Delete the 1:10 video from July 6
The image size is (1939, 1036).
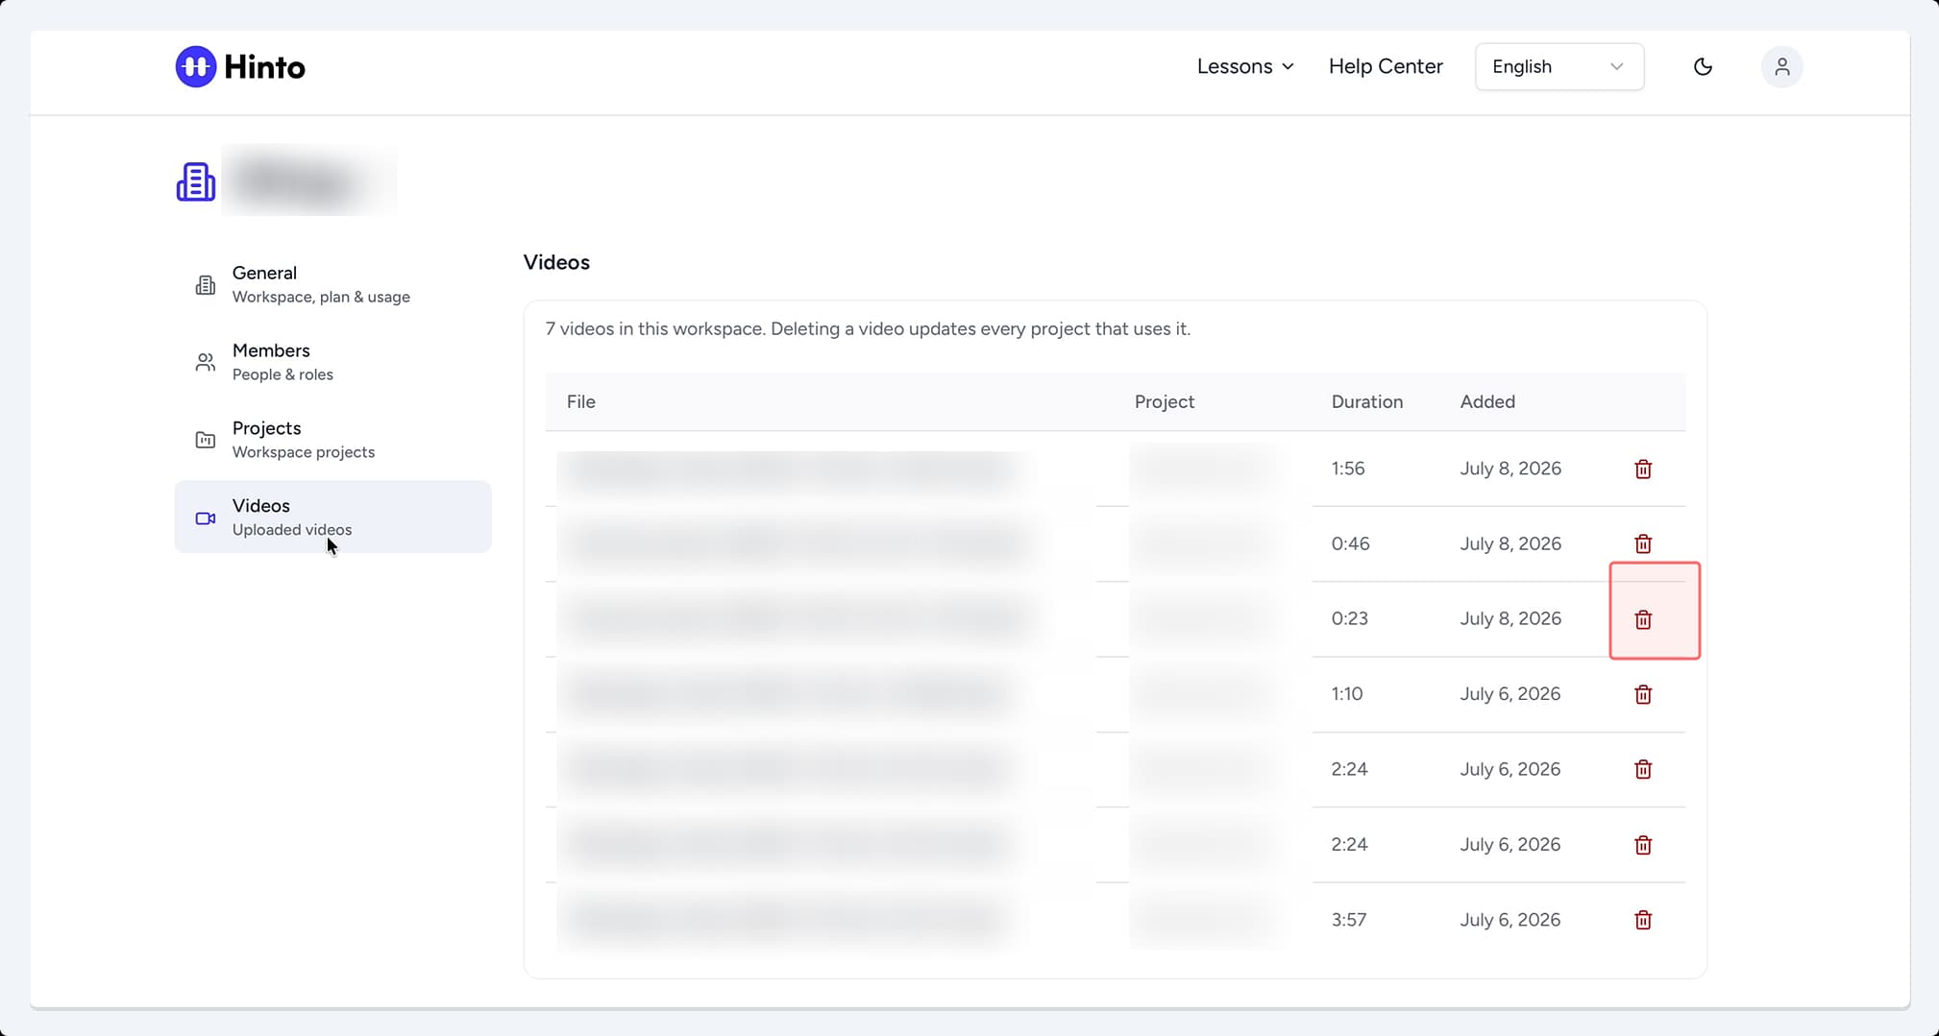[x=1643, y=694]
